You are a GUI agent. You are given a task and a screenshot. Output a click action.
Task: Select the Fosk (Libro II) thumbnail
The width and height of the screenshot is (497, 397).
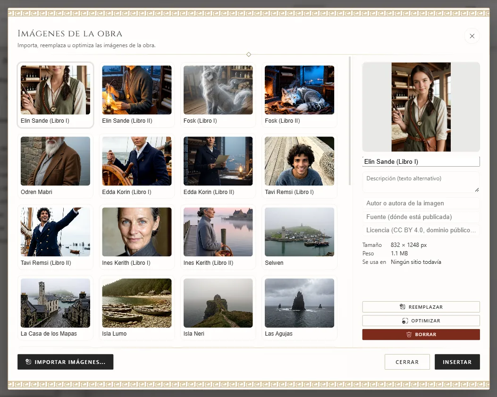[300, 95]
